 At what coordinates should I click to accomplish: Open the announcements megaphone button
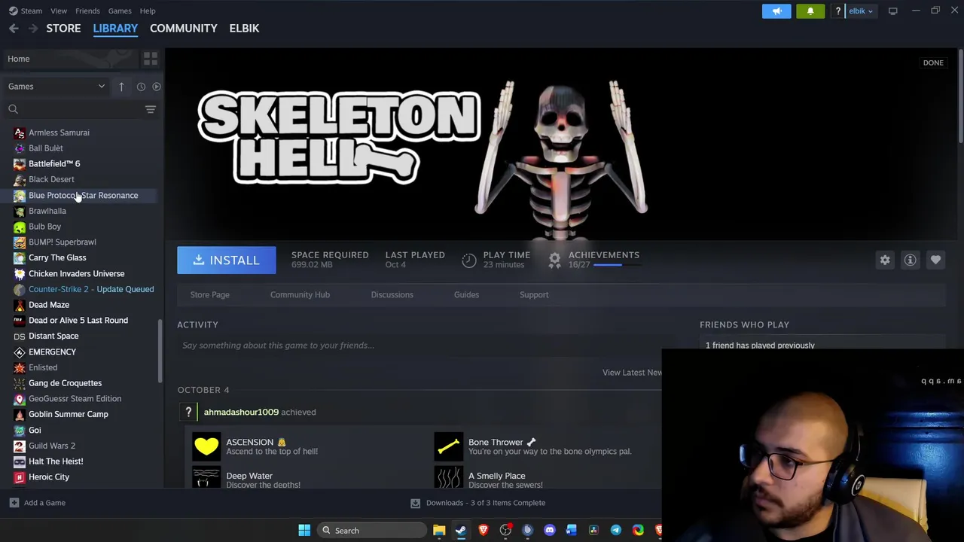click(x=776, y=11)
